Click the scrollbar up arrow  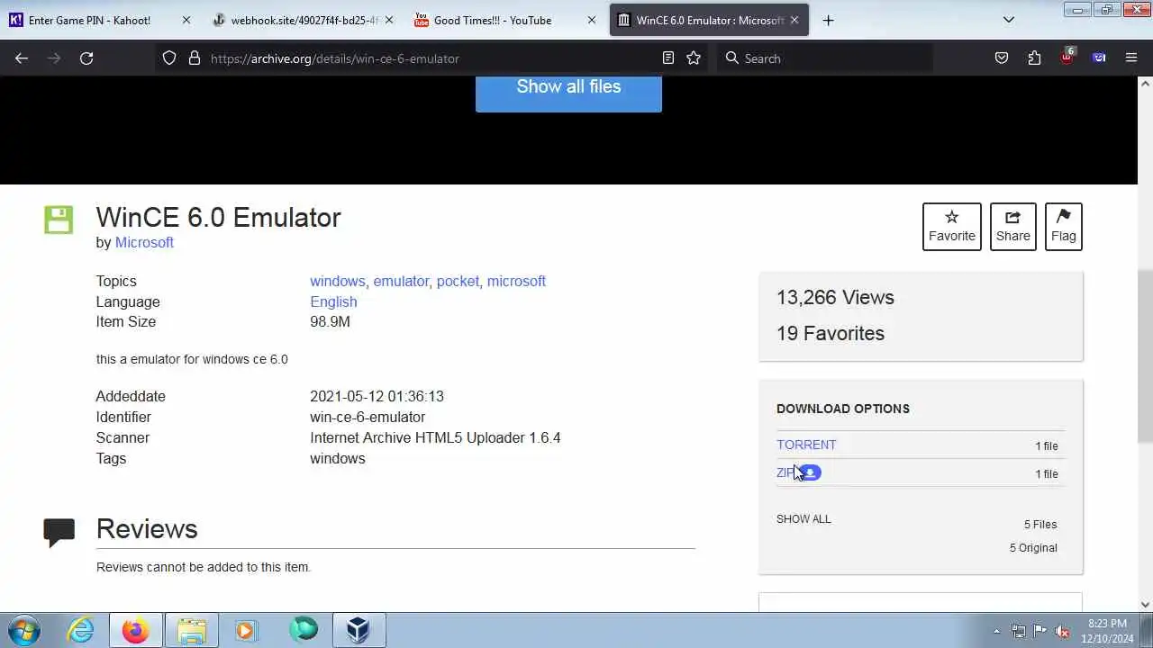point(1145,83)
